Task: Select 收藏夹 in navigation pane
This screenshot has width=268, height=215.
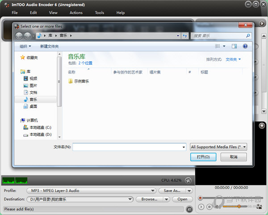Action: point(29,58)
